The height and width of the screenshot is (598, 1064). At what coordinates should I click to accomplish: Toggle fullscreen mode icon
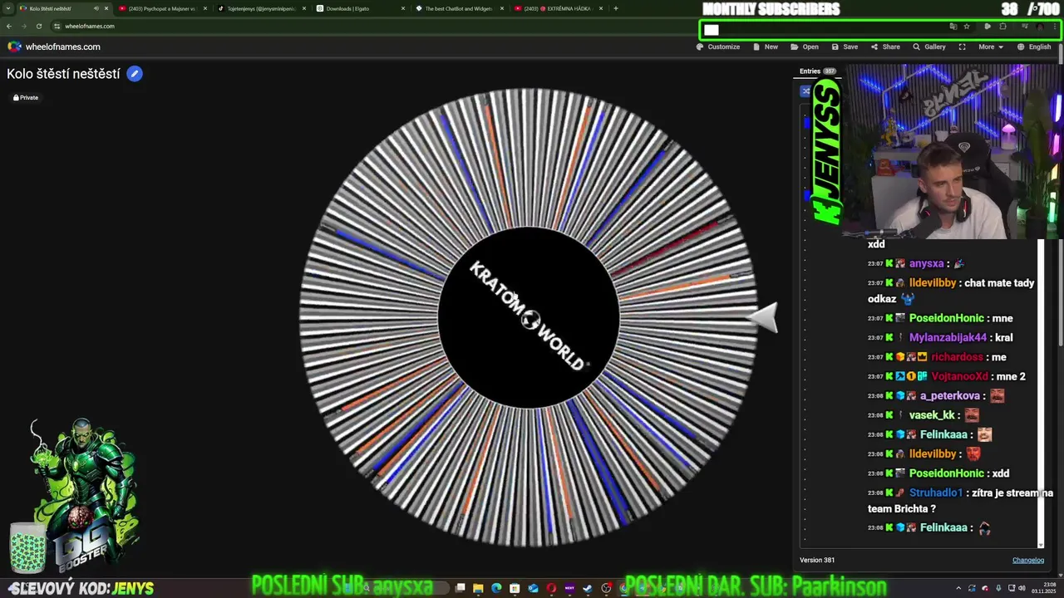click(x=962, y=47)
